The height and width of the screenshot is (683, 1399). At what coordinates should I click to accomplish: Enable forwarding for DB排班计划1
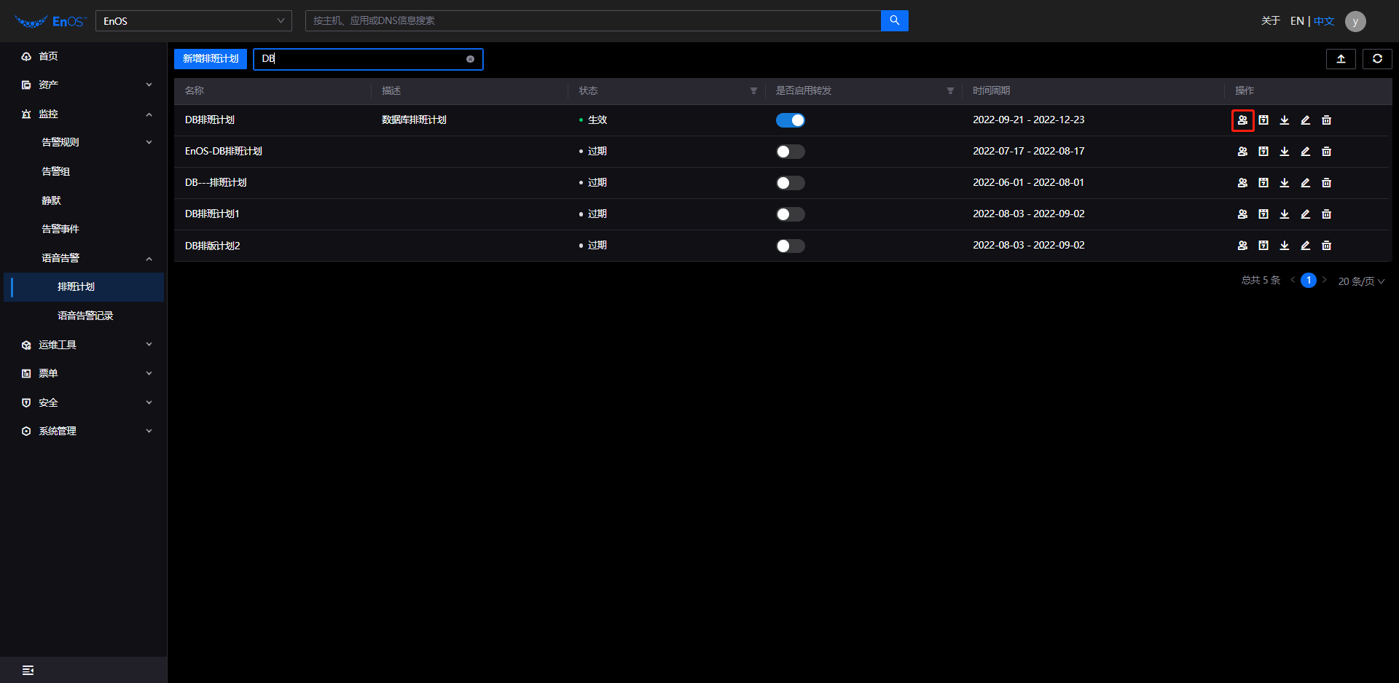(790, 214)
